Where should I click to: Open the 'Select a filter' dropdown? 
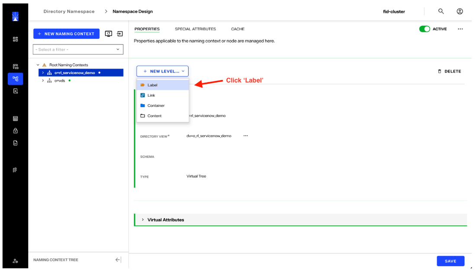(x=78, y=49)
